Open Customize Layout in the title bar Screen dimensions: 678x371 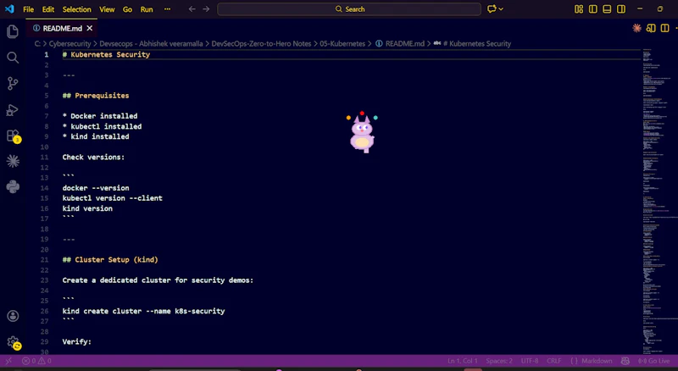[579, 9]
